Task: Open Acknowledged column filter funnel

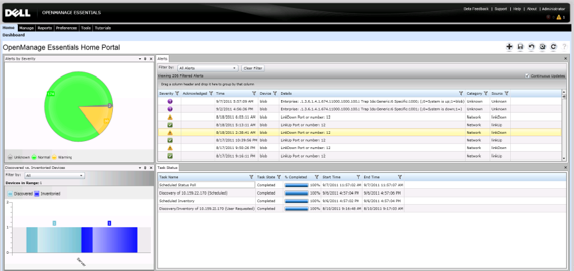Action: coord(211,93)
